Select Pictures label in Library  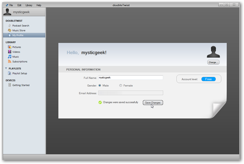17,47
